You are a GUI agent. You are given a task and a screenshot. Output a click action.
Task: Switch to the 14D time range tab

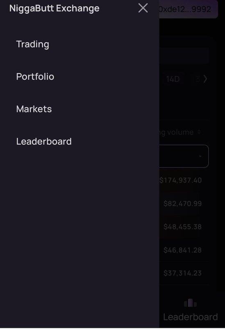(x=173, y=79)
